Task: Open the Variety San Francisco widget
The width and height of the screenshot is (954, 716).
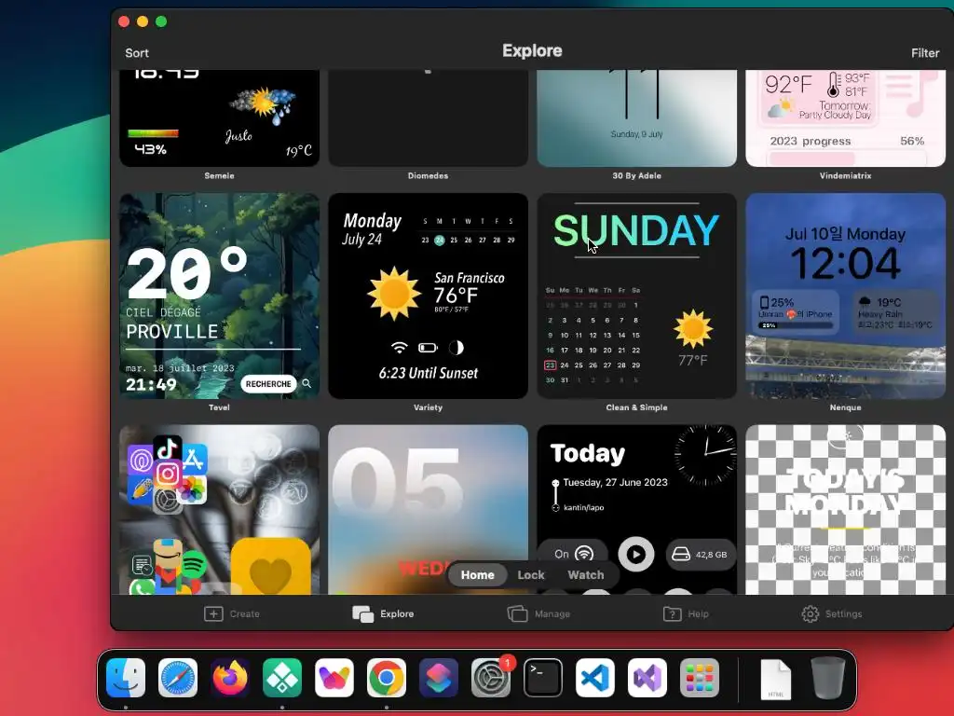Action: 429,296
